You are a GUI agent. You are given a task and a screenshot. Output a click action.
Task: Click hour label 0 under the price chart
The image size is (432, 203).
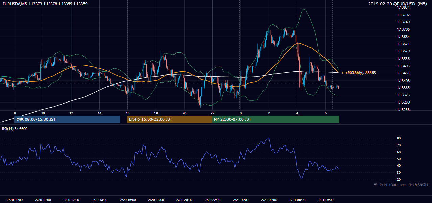point(241,113)
